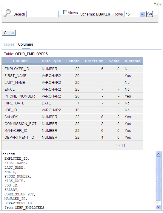Viewport: 163px width, 213px height.
Task: Select the DEPARTMENT_ID cell in the table
Action: click(19, 138)
